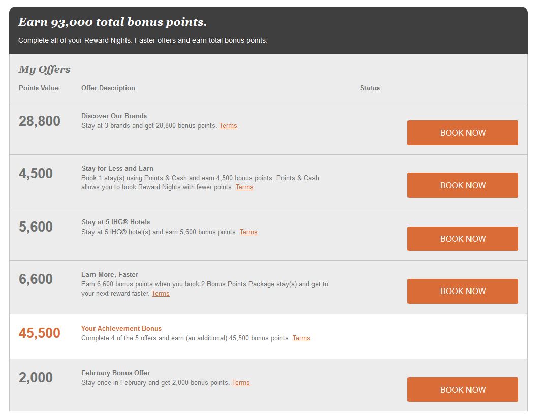Click 'Stay once in February' description text
The image size is (534, 417).
155,382
